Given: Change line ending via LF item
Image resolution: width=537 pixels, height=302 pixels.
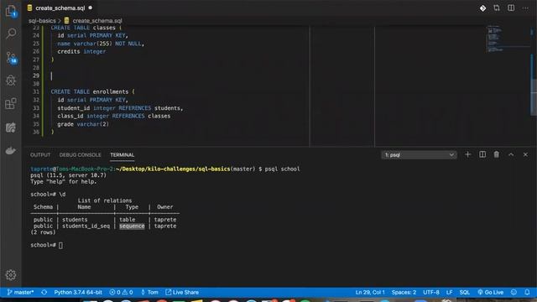Looking at the screenshot, I should (x=450, y=293).
